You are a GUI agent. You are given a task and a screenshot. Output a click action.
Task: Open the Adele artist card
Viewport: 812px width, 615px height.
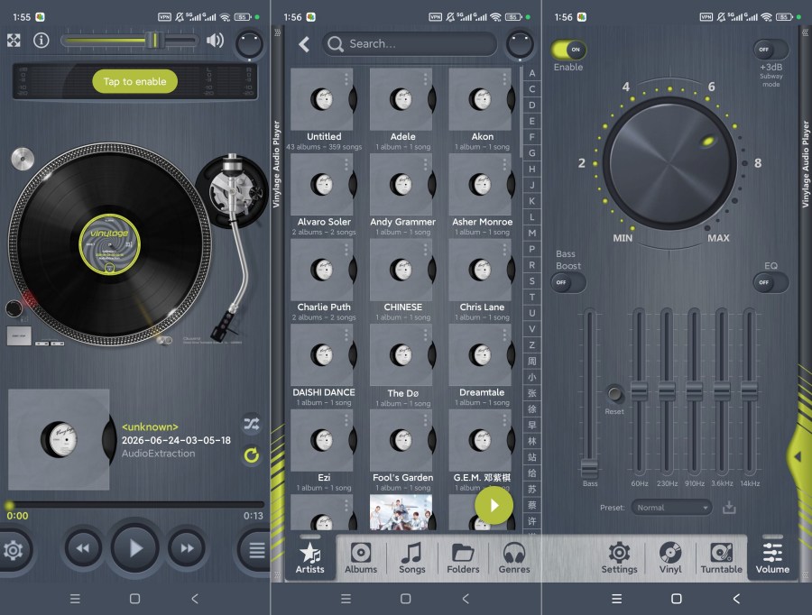[403, 109]
